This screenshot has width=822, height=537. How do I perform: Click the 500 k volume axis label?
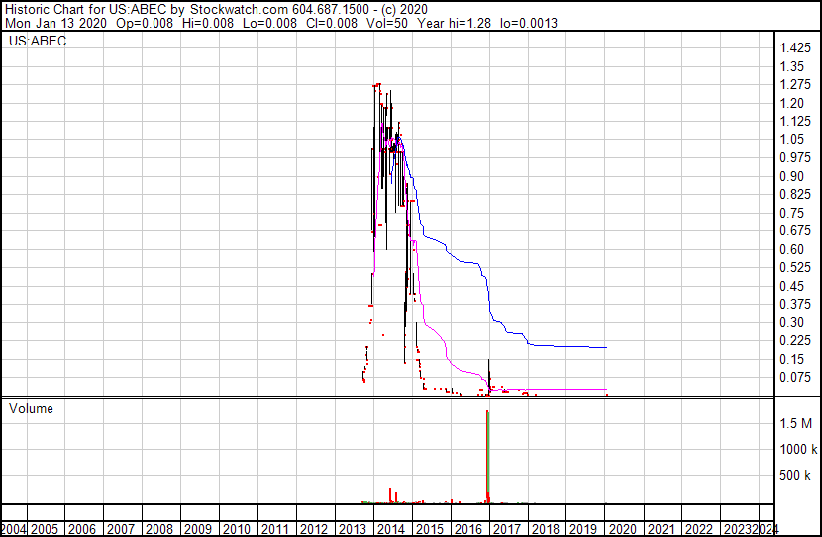tap(794, 476)
